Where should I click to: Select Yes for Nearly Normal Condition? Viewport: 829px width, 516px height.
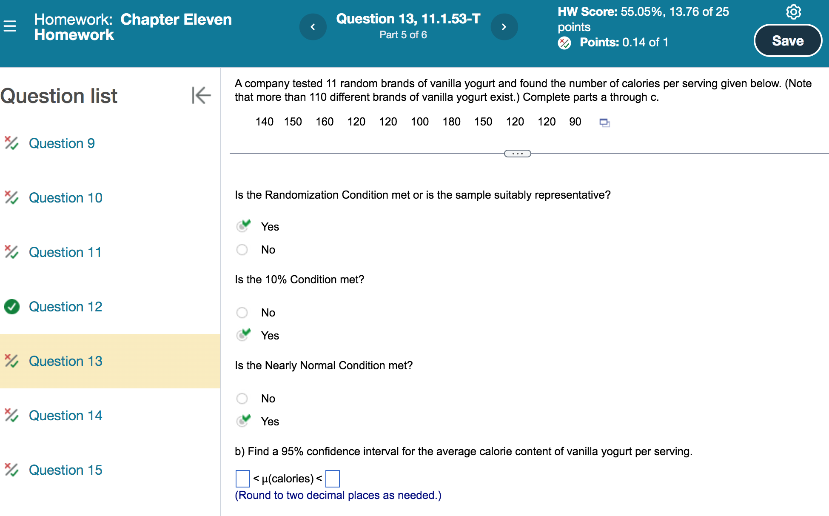coord(242,421)
